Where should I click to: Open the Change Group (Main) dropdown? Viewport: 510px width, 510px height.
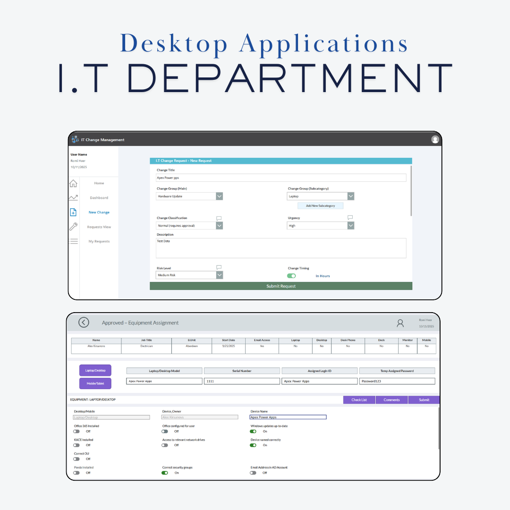tap(219, 196)
